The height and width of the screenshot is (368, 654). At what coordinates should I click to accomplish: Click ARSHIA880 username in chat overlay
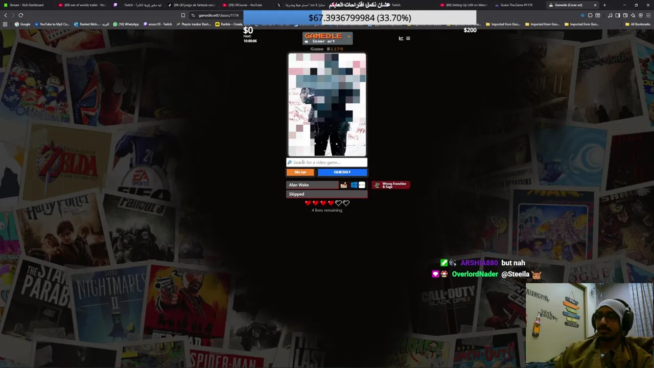(x=479, y=263)
